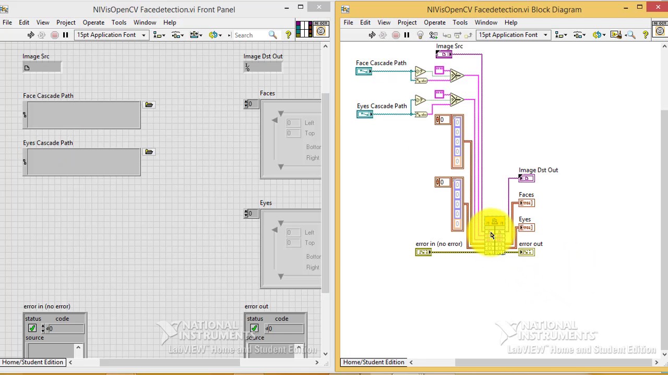The image size is (668, 375).
Task: Open Tools menu in Block Diagram
Action: (460, 22)
